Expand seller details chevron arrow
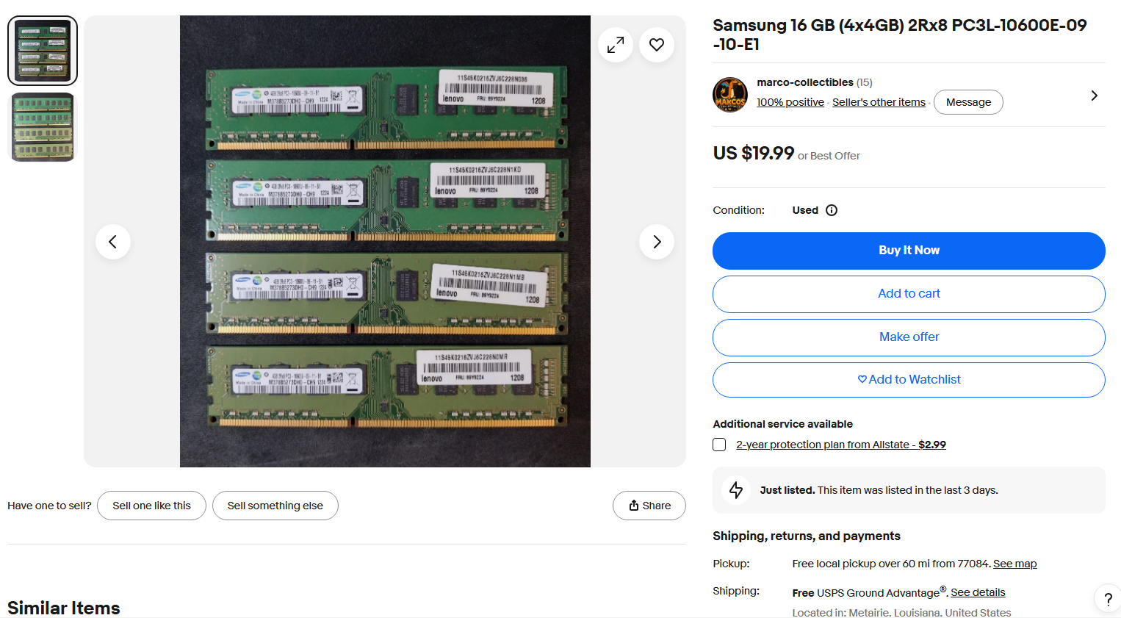This screenshot has height=618, width=1121. [1094, 96]
